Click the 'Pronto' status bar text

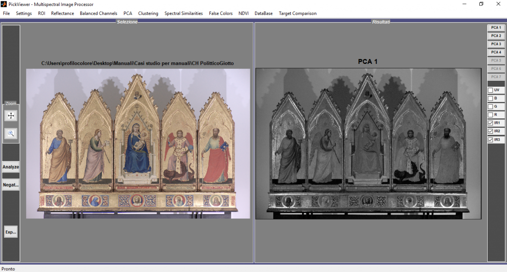tap(8, 269)
